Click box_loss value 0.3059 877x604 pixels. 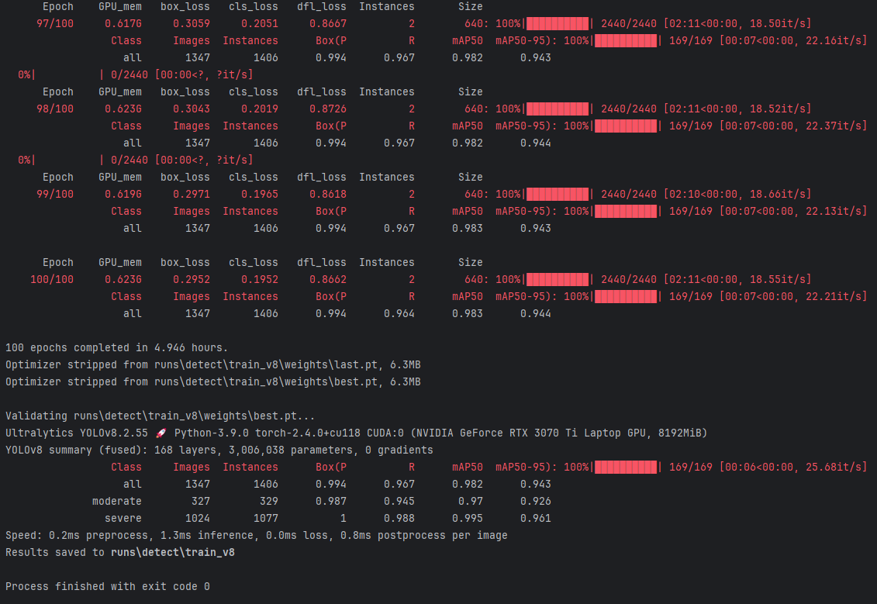click(x=192, y=23)
